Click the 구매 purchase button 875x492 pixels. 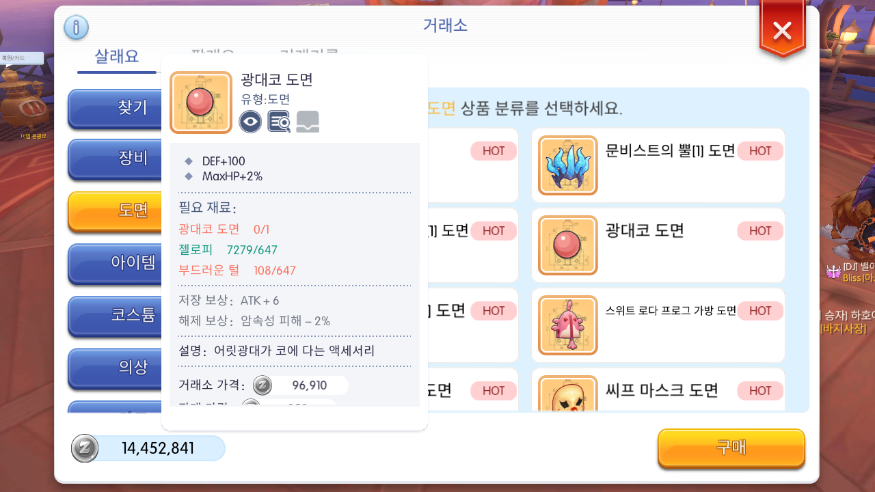pyautogui.click(x=731, y=448)
